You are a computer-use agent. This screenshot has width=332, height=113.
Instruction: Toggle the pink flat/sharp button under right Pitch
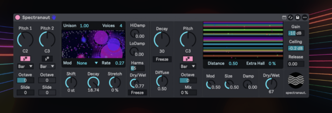pos(188,59)
